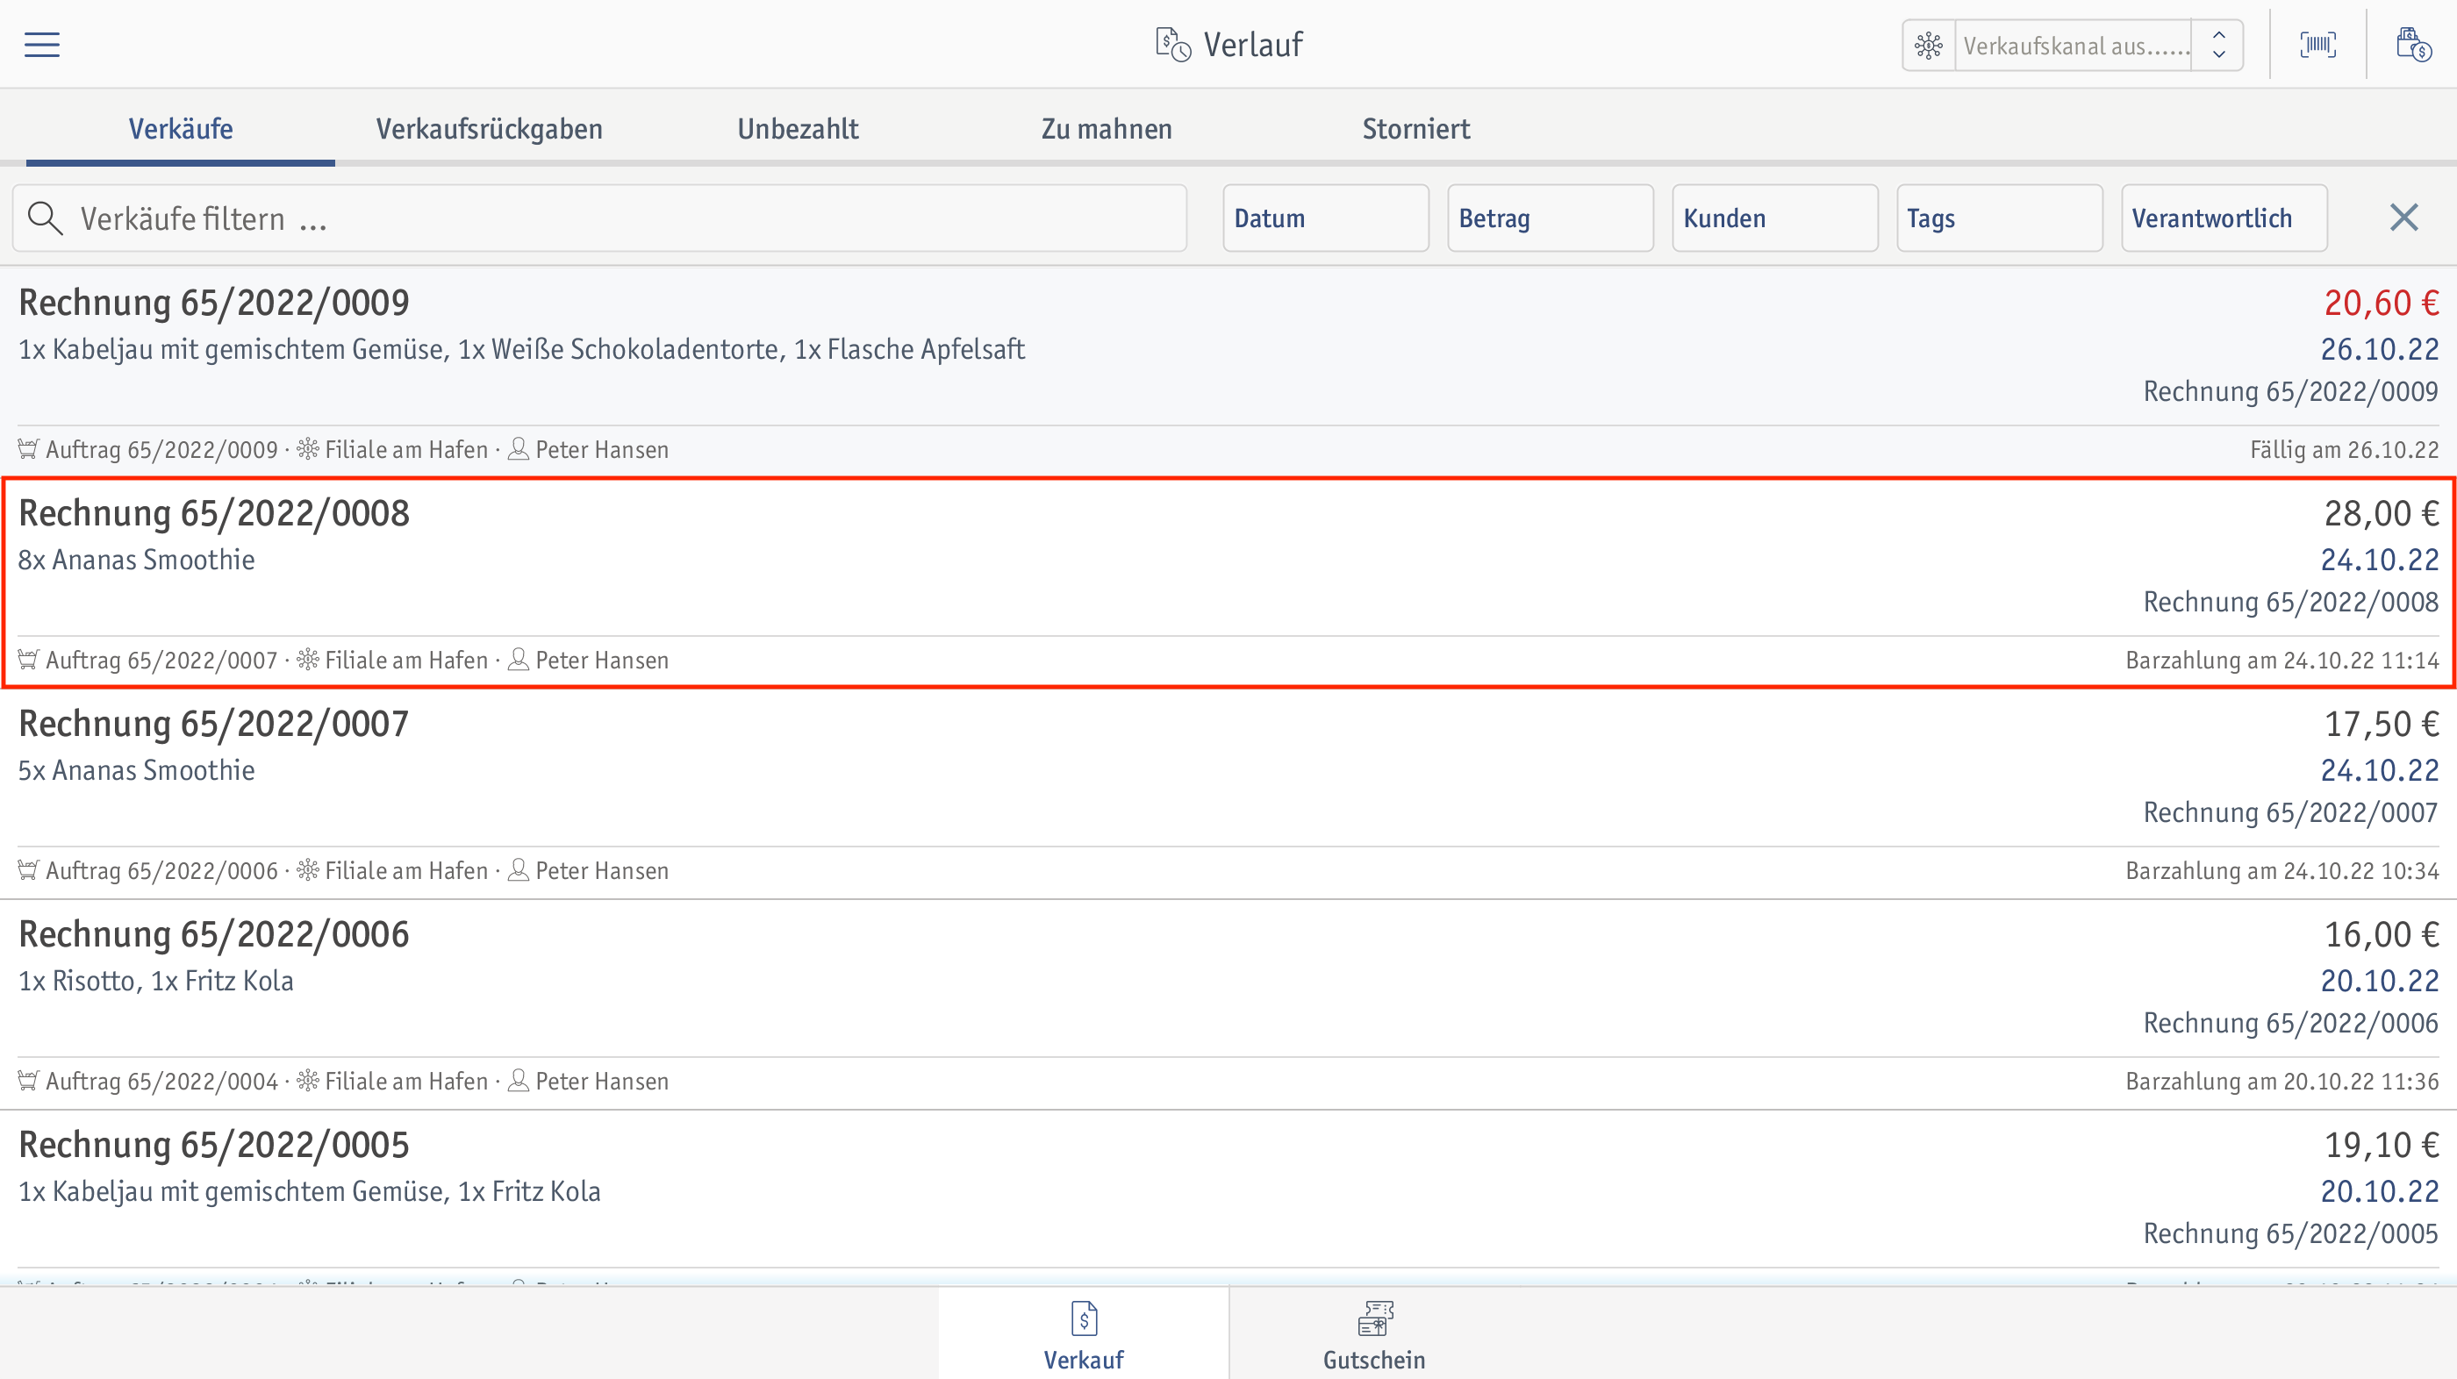Open Rechnung 65/2022/0006 heading
The image size is (2457, 1379).
tap(213, 935)
